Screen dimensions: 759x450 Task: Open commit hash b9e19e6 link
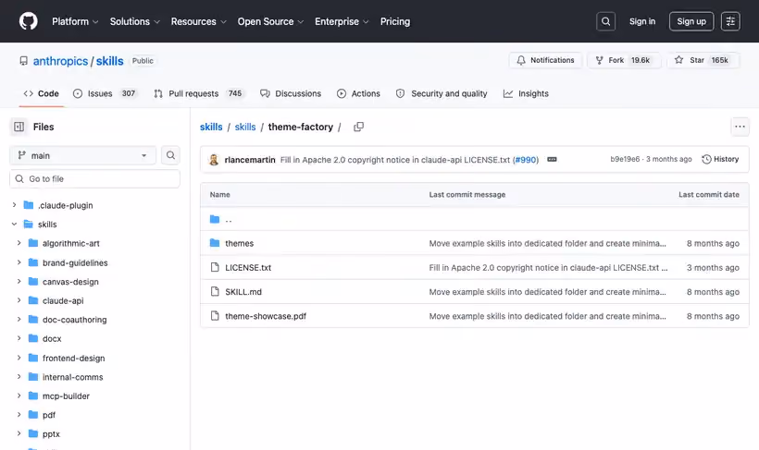pyautogui.click(x=625, y=159)
